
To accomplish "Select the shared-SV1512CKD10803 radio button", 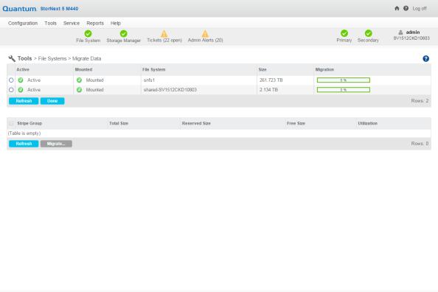I will click(x=11, y=90).
